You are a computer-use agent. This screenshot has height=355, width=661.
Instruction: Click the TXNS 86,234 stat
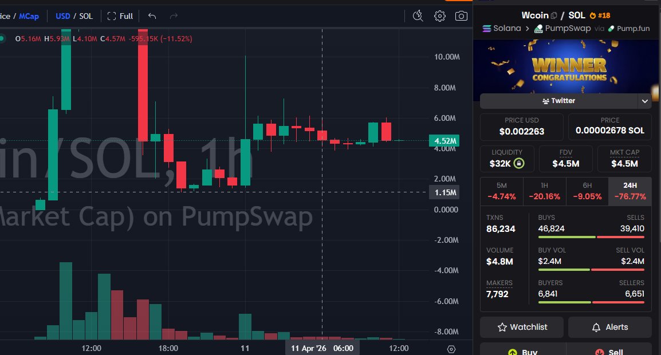point(501,224)
